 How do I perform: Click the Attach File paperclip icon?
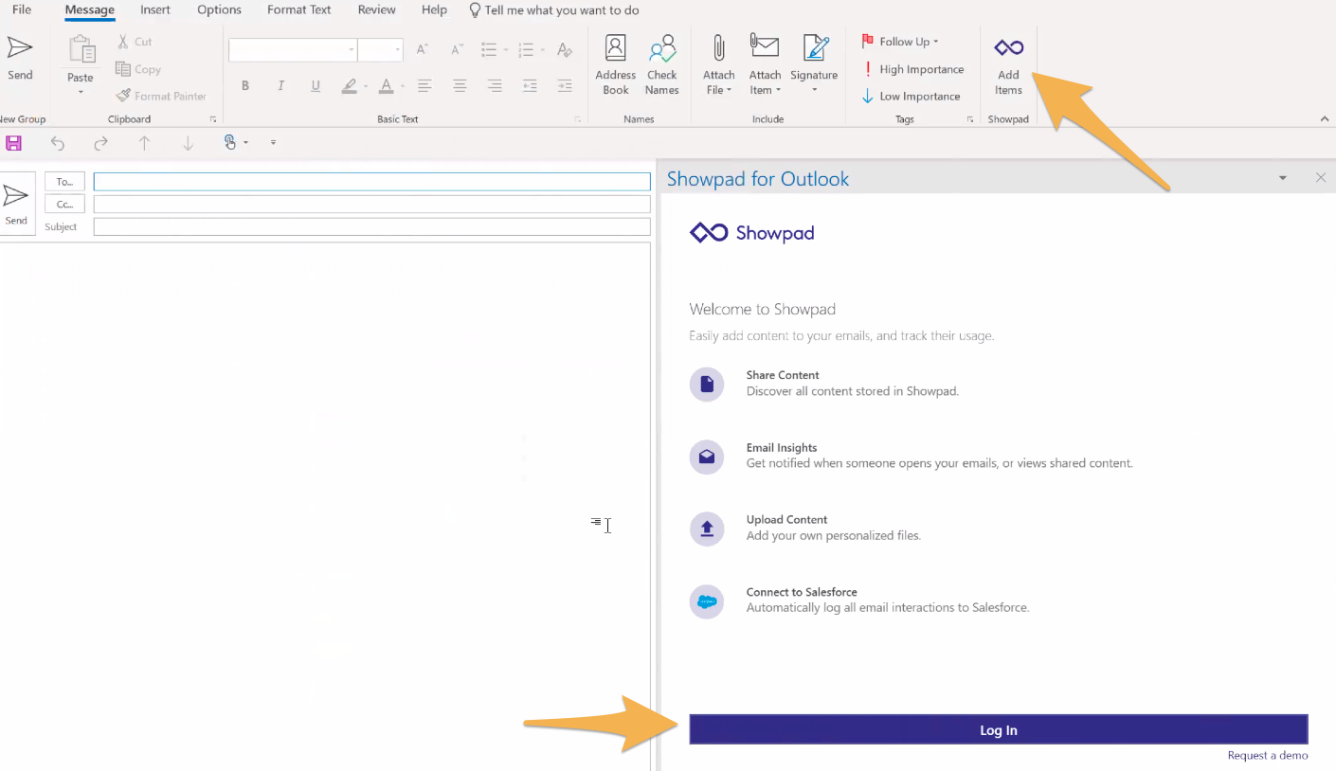[x=718, y=48]
